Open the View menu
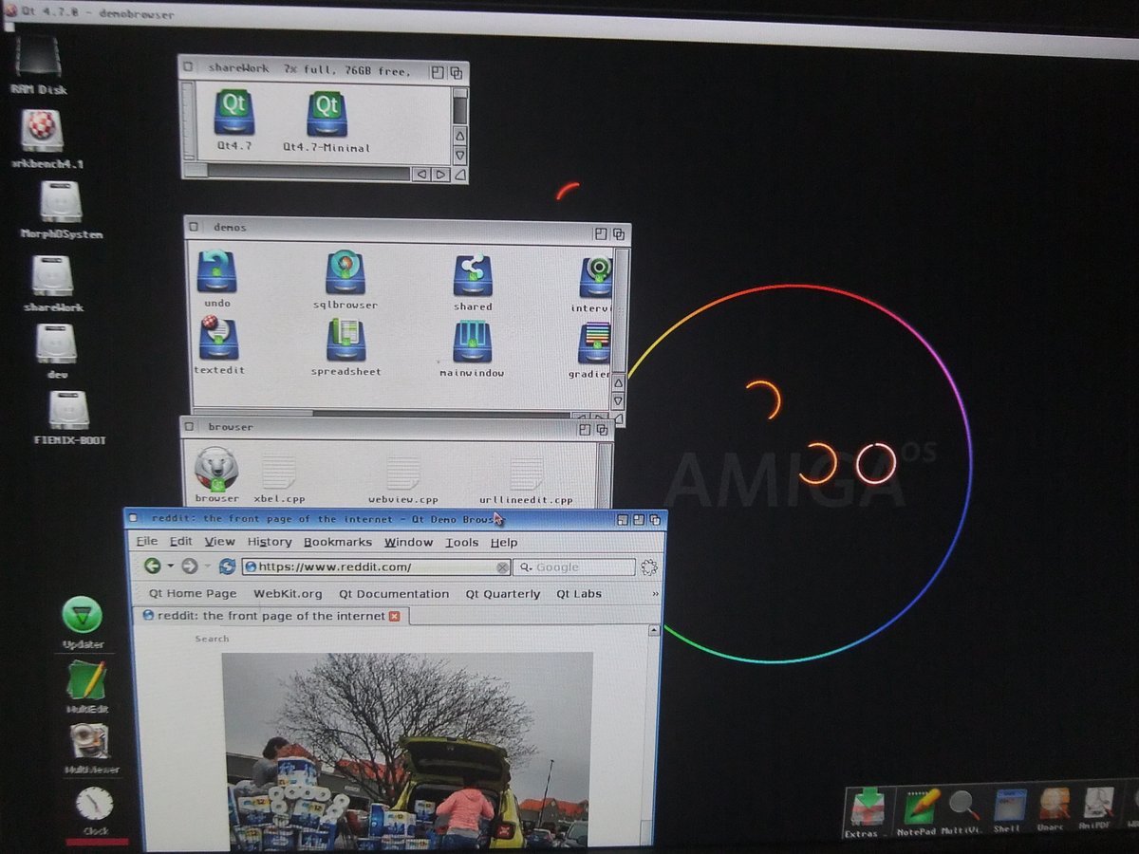Viewport: 1139px width, 854px height. [219, 541]
